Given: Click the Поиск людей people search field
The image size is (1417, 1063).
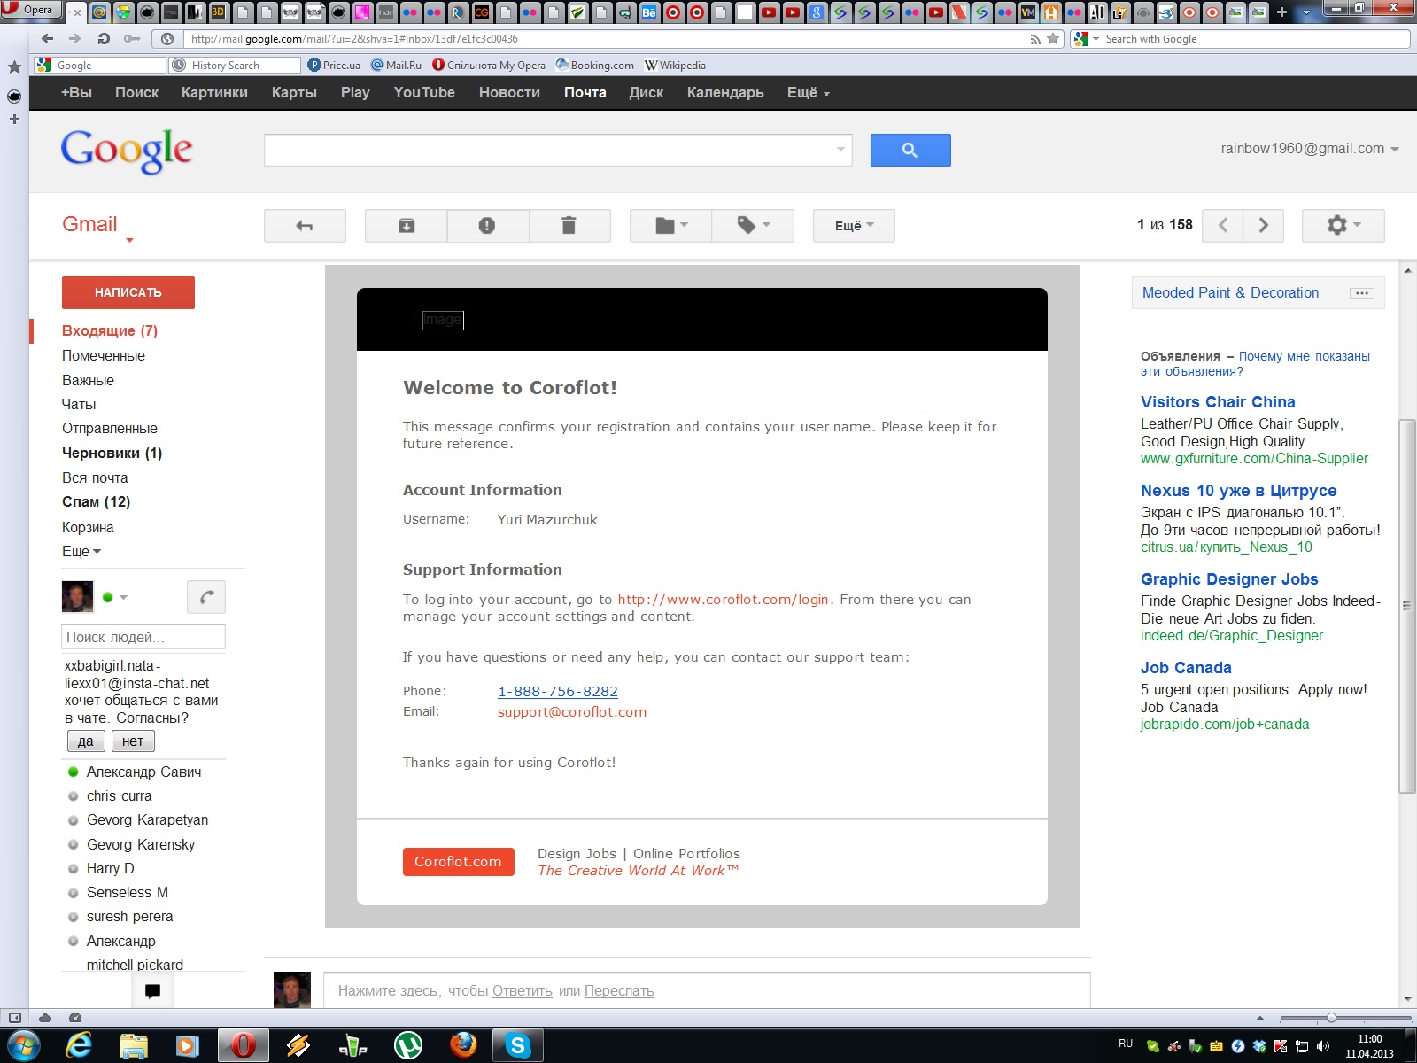Looking at the screenshot, I should point(143,637).
